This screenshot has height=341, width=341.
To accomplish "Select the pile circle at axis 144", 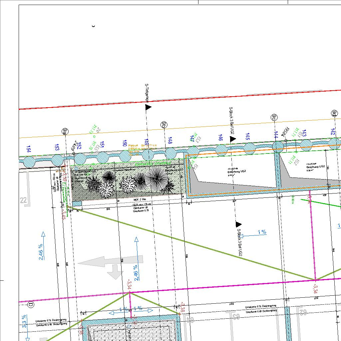I will pos(277,146).
